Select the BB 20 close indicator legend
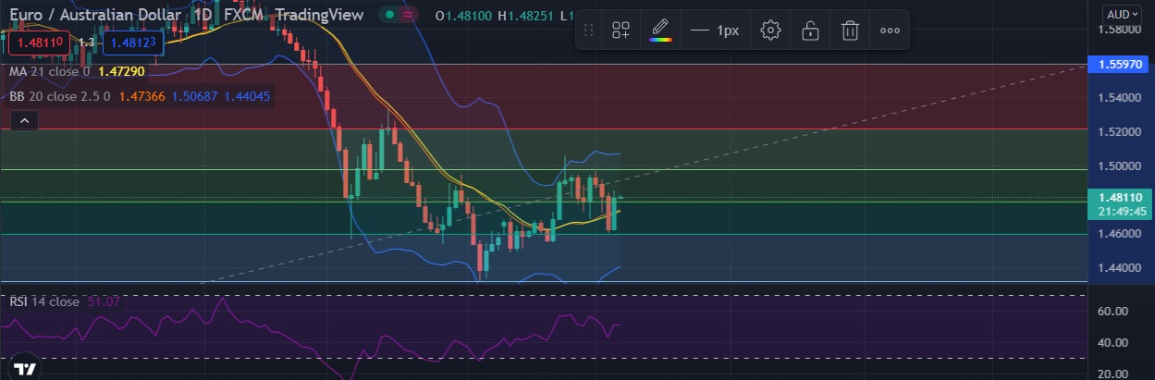The width and height of the screenshot is (1155, 380). [60, 95]
